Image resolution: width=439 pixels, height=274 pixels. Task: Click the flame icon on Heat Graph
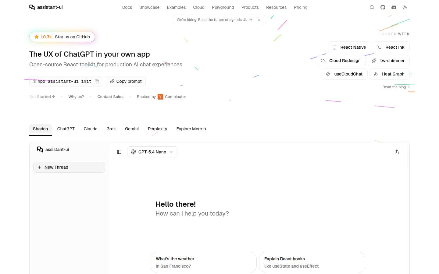pos(376,74)
